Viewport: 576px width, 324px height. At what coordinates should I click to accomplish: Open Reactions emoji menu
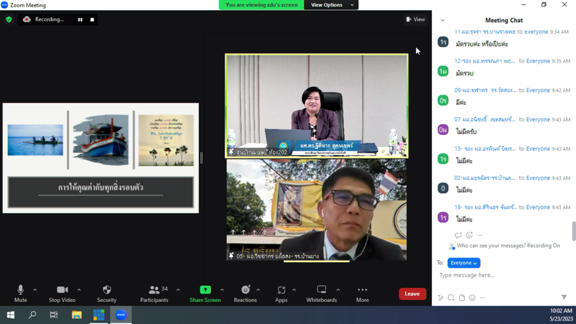click(245, 293)
